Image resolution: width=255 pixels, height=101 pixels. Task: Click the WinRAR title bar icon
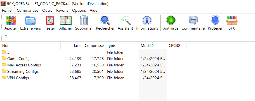(x=3, y=3)
